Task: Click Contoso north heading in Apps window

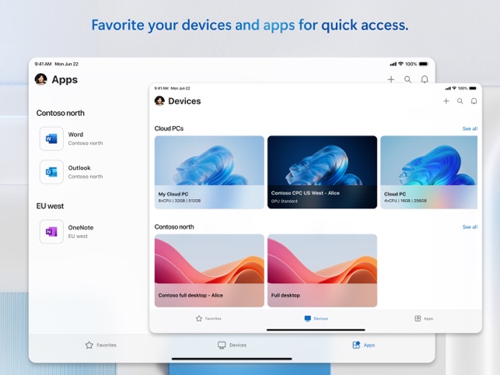Action: pyautogui.click(x=61, y=113)
